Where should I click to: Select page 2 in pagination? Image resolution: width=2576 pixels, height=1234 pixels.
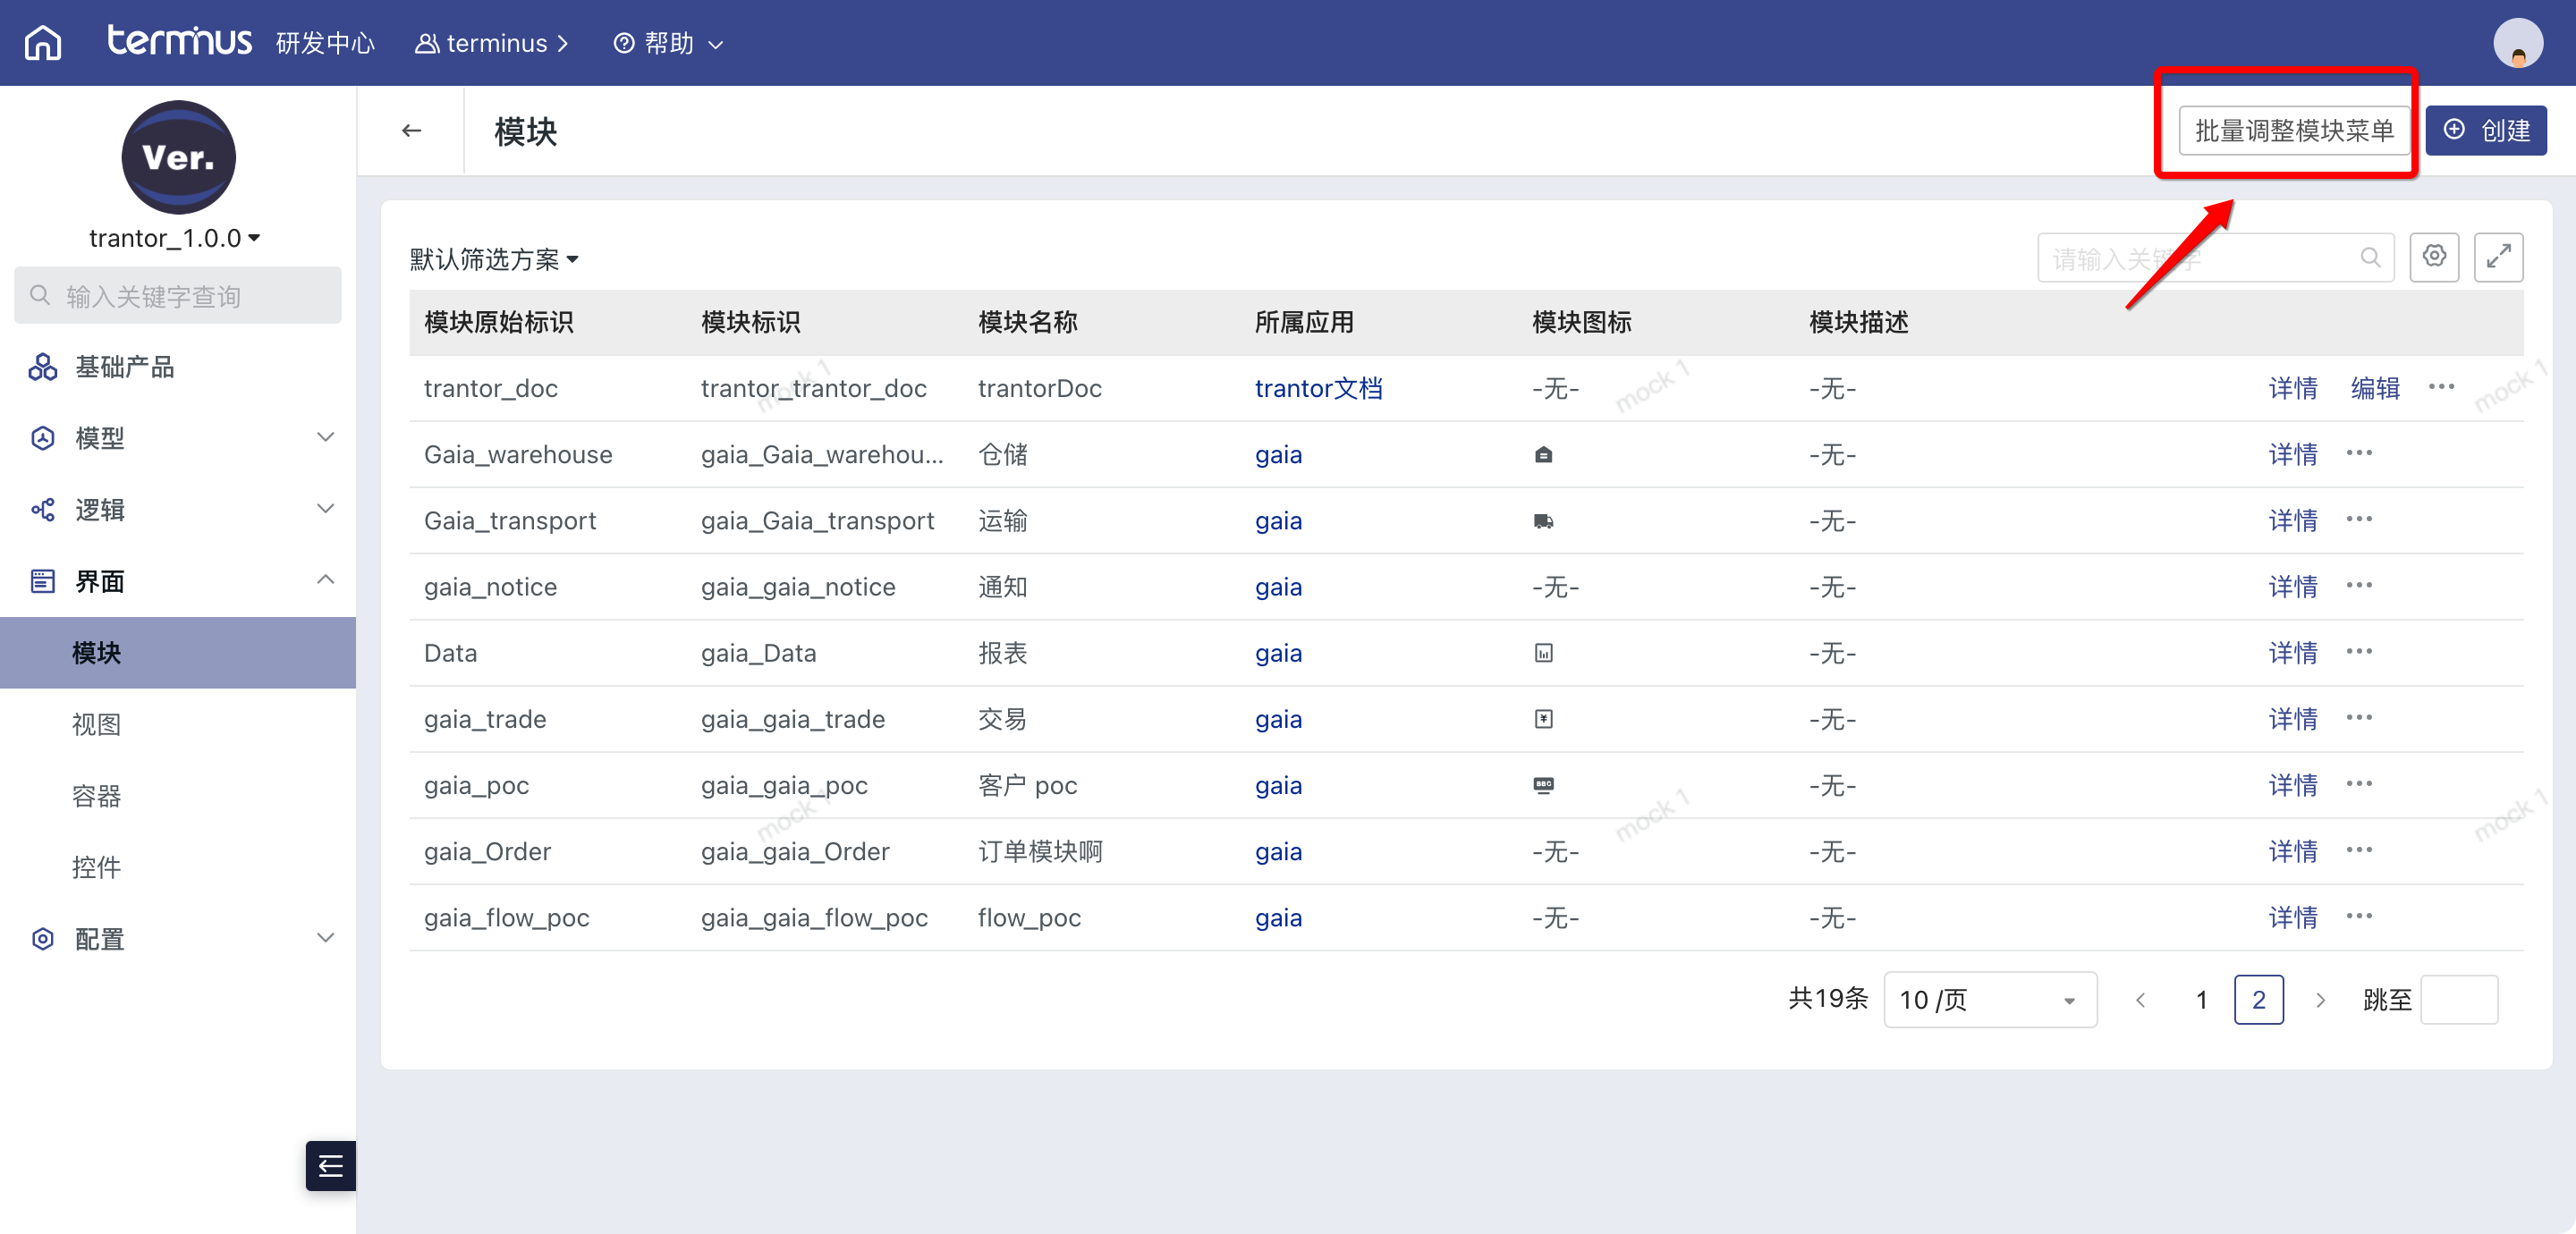(2258, 999)
